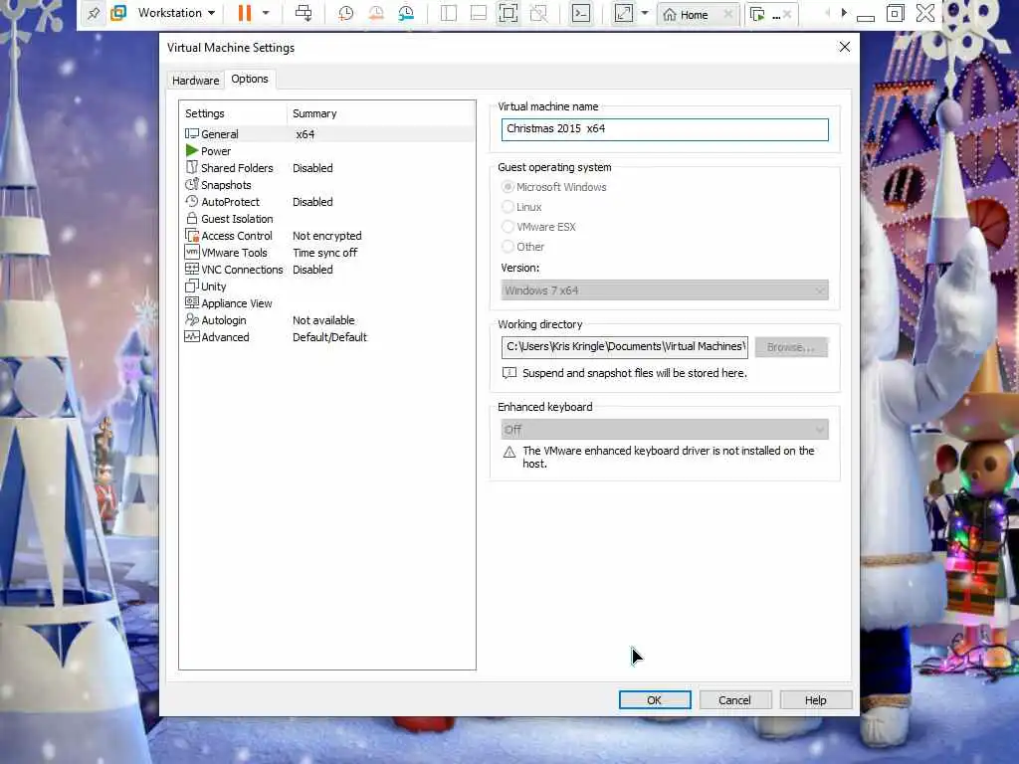Close the Virtual Machine Settings dialog
1019x764 pixels.
pos(844,47)
